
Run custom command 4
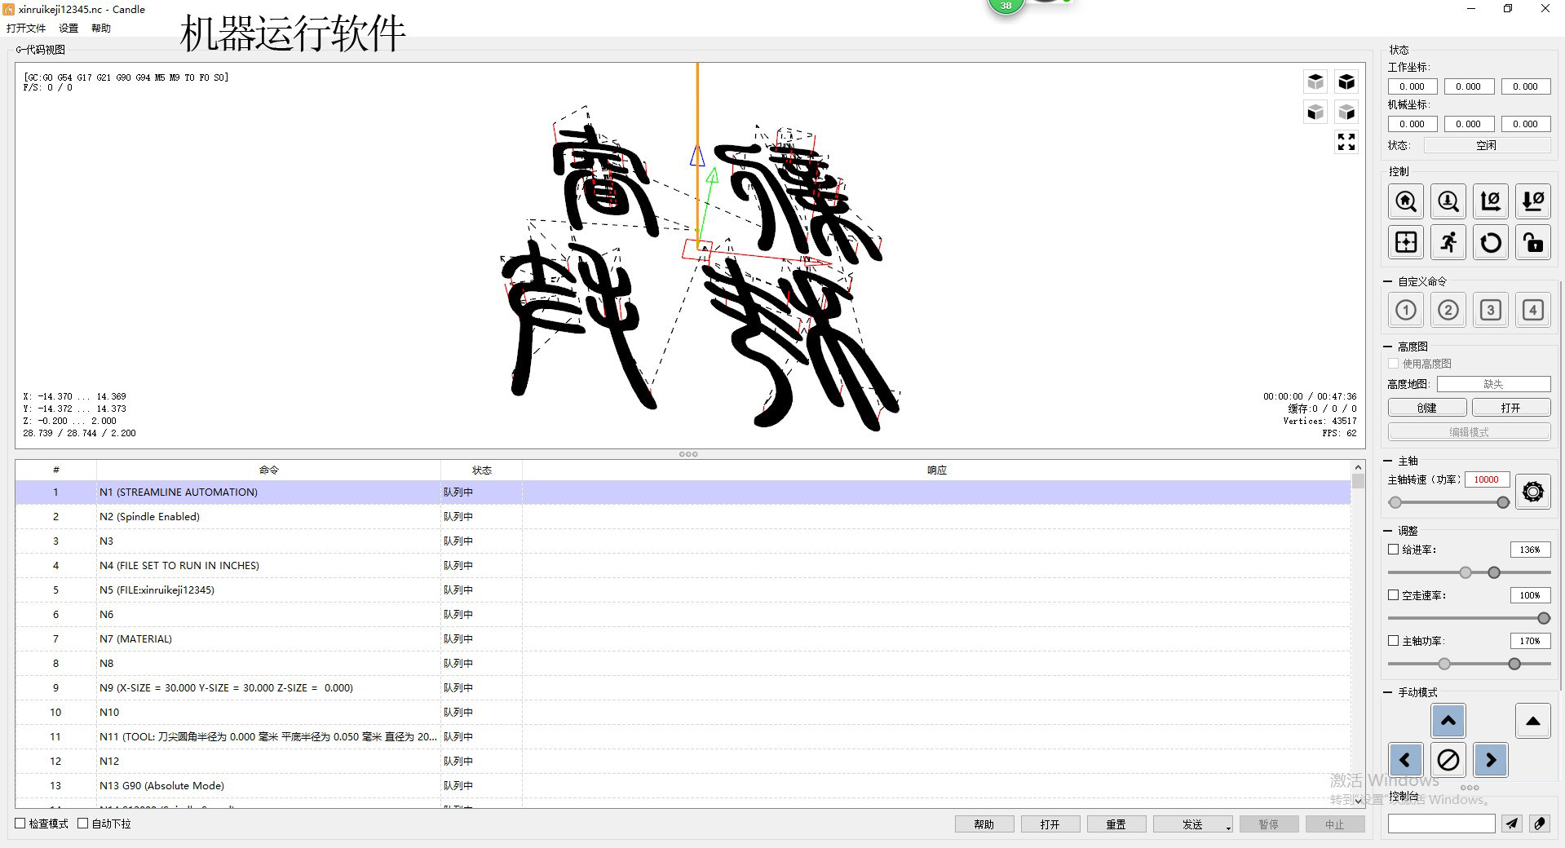click(x=1533, y=310)
